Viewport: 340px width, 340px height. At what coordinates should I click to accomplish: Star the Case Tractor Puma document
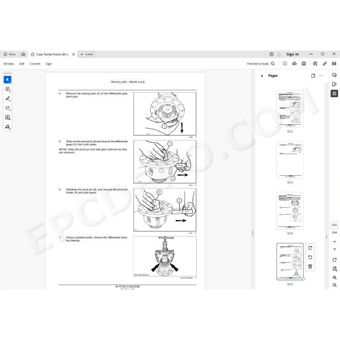click(33, 54)
